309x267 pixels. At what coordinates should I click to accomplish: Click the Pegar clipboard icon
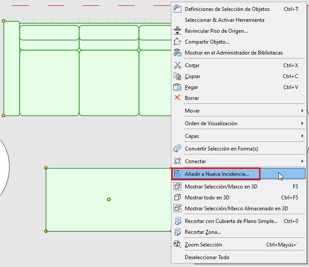tap(177, 87)
